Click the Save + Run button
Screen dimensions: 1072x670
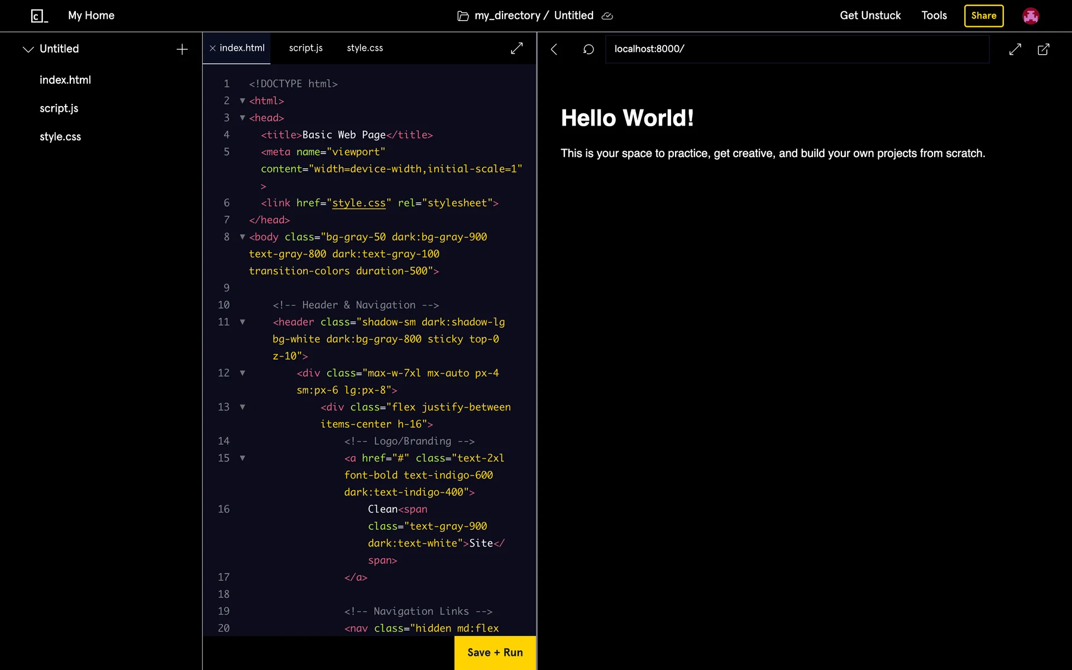tap(495, 652)
